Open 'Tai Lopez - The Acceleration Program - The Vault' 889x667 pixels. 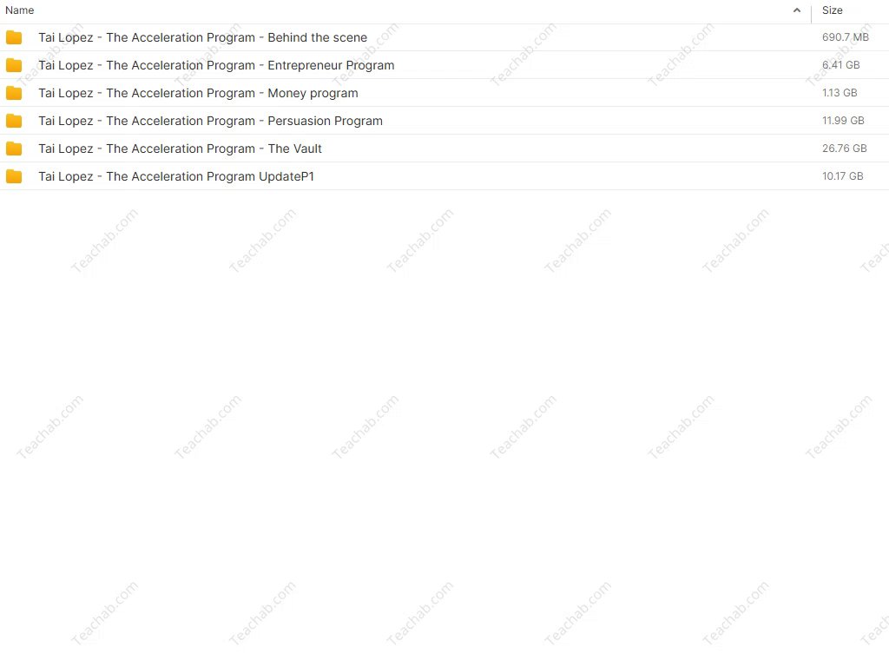pos(181,149)
